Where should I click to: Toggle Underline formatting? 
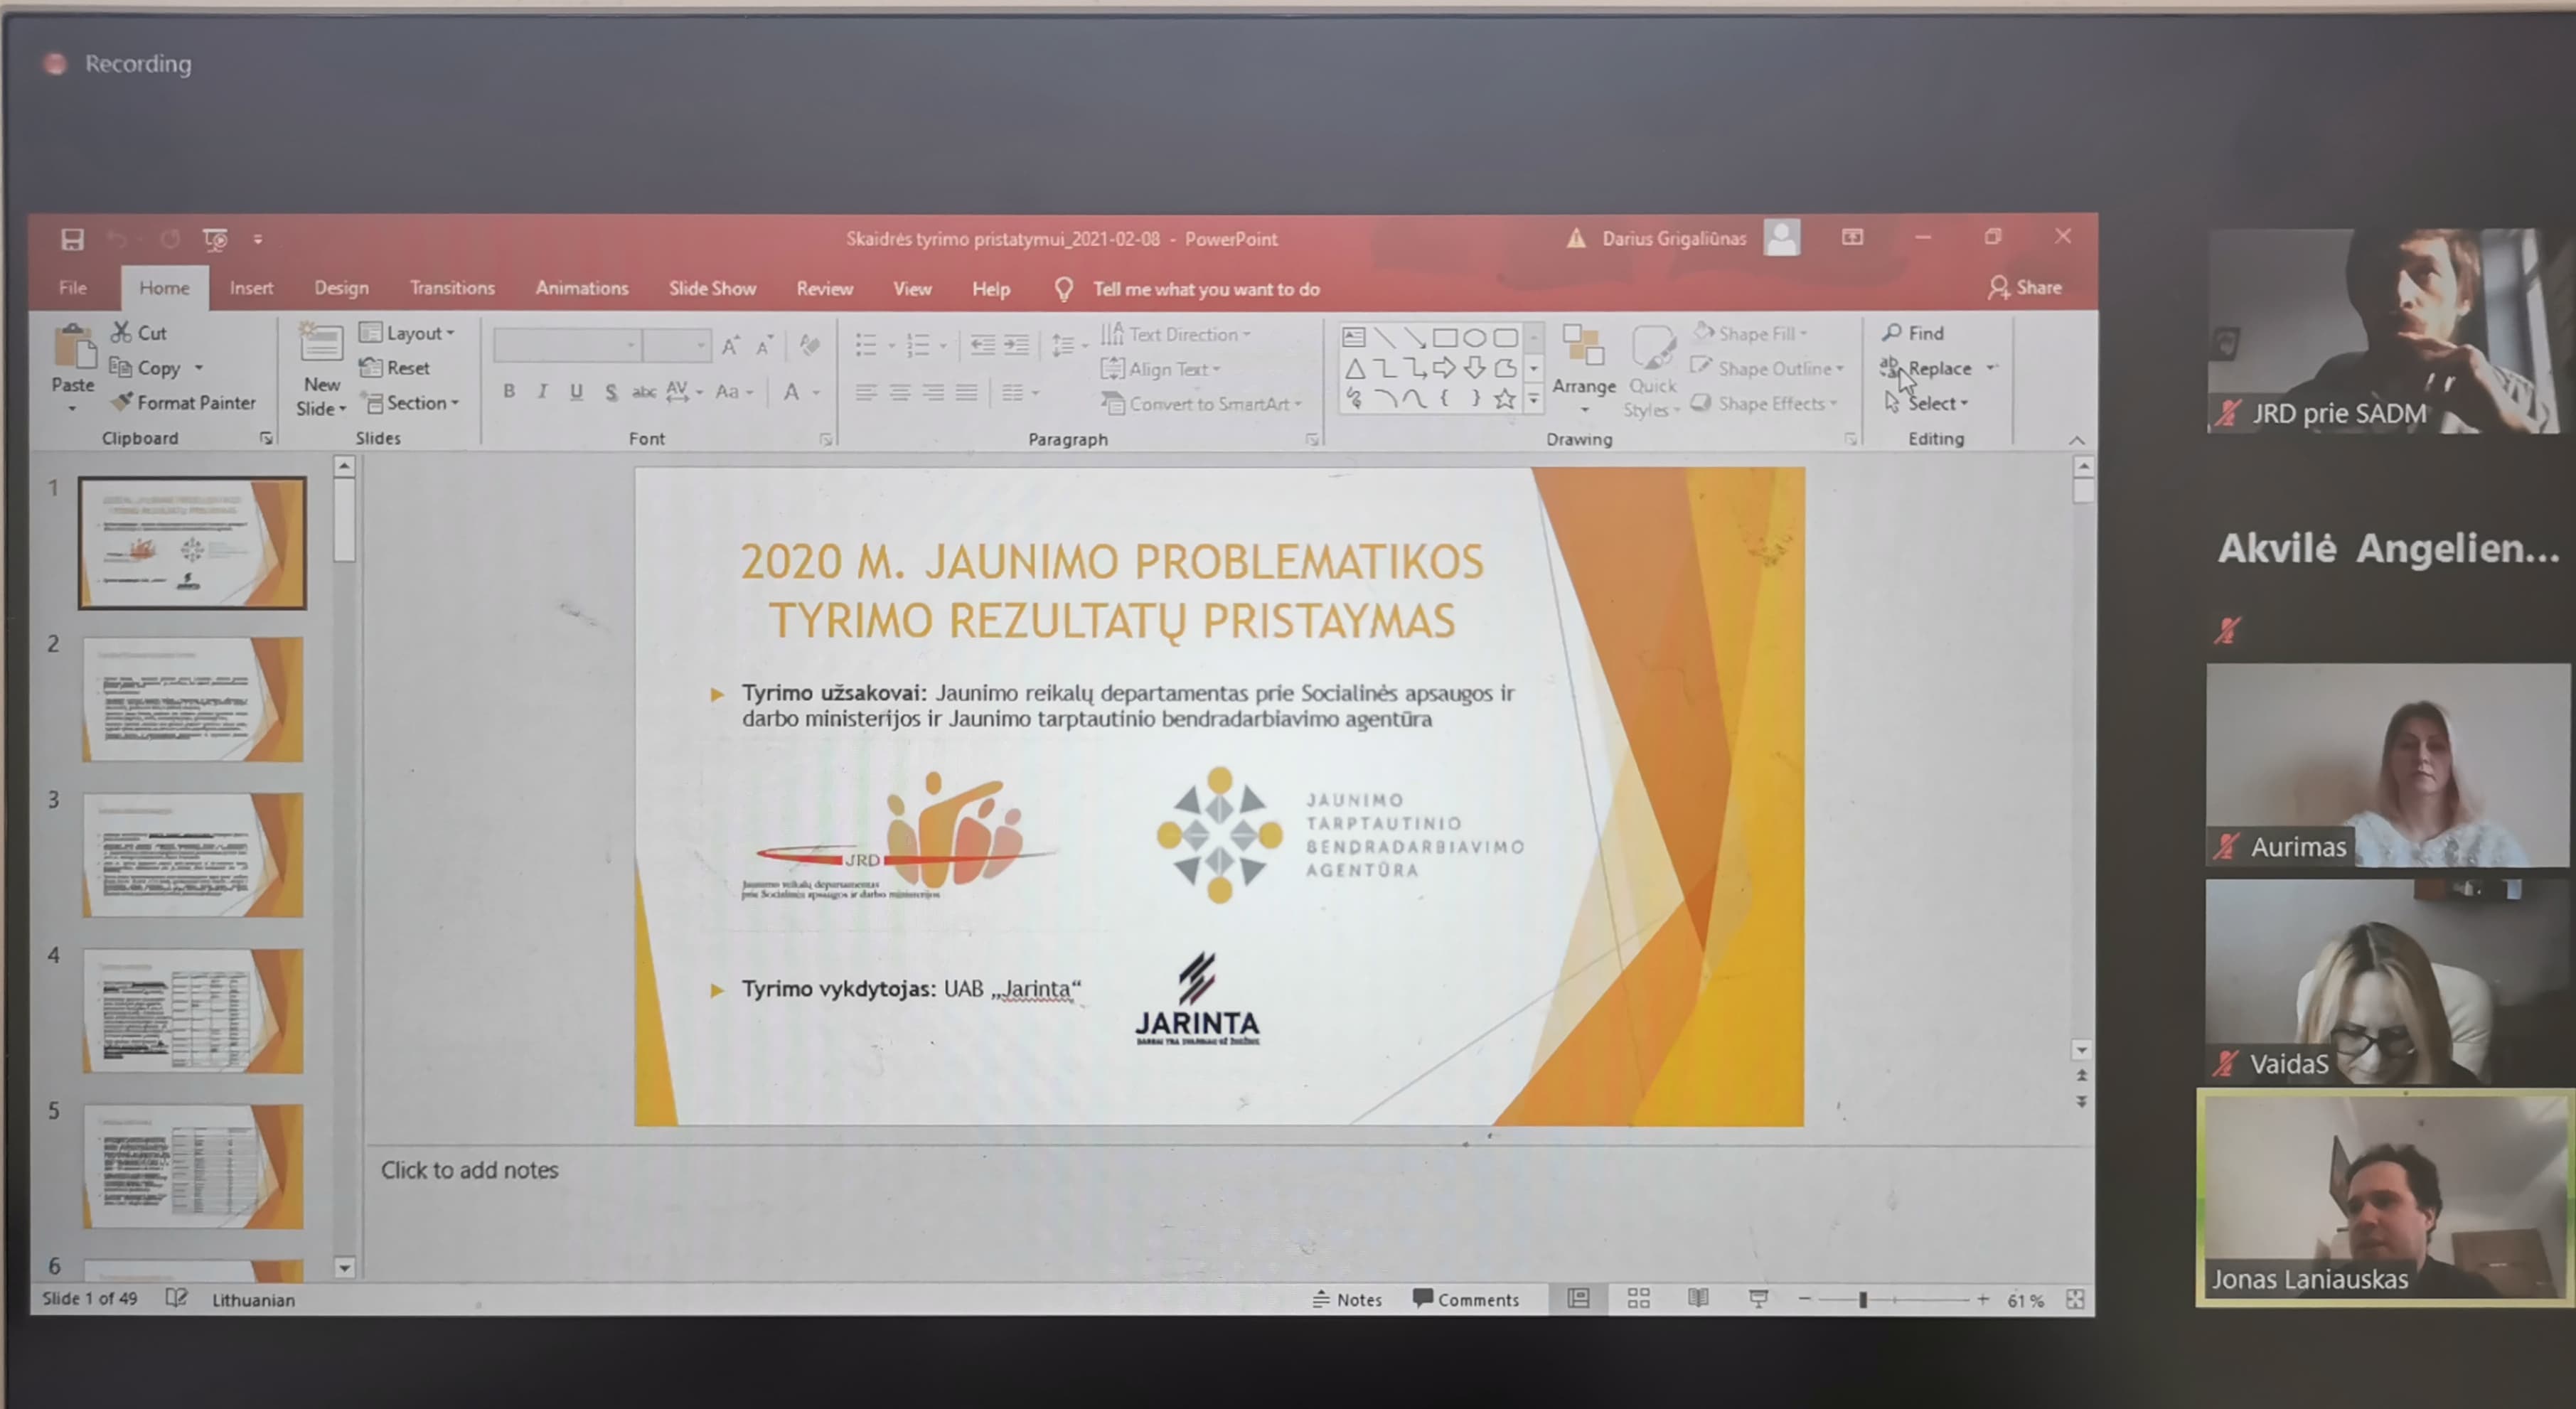[576, 391]
